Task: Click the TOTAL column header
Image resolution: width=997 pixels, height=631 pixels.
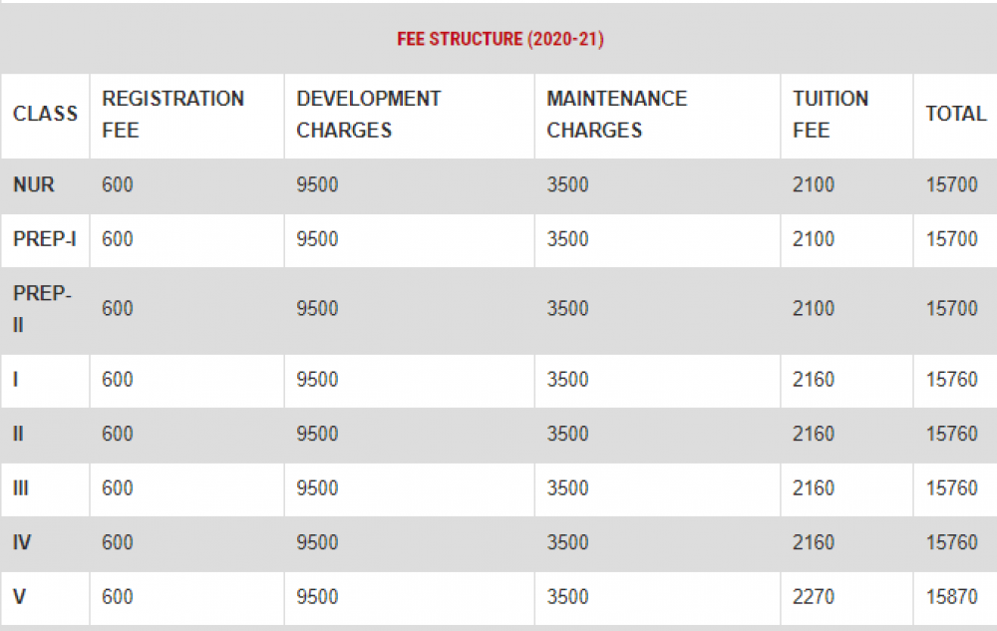Action: pos(955,114)
